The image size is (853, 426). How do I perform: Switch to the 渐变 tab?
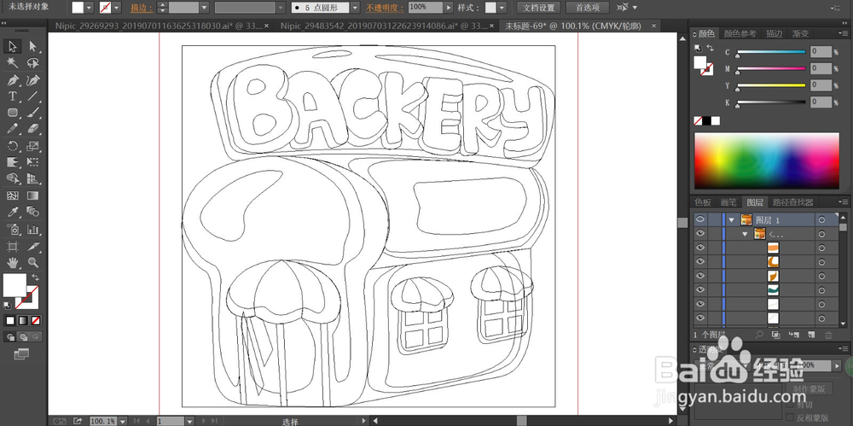click(x=801, y=34)
